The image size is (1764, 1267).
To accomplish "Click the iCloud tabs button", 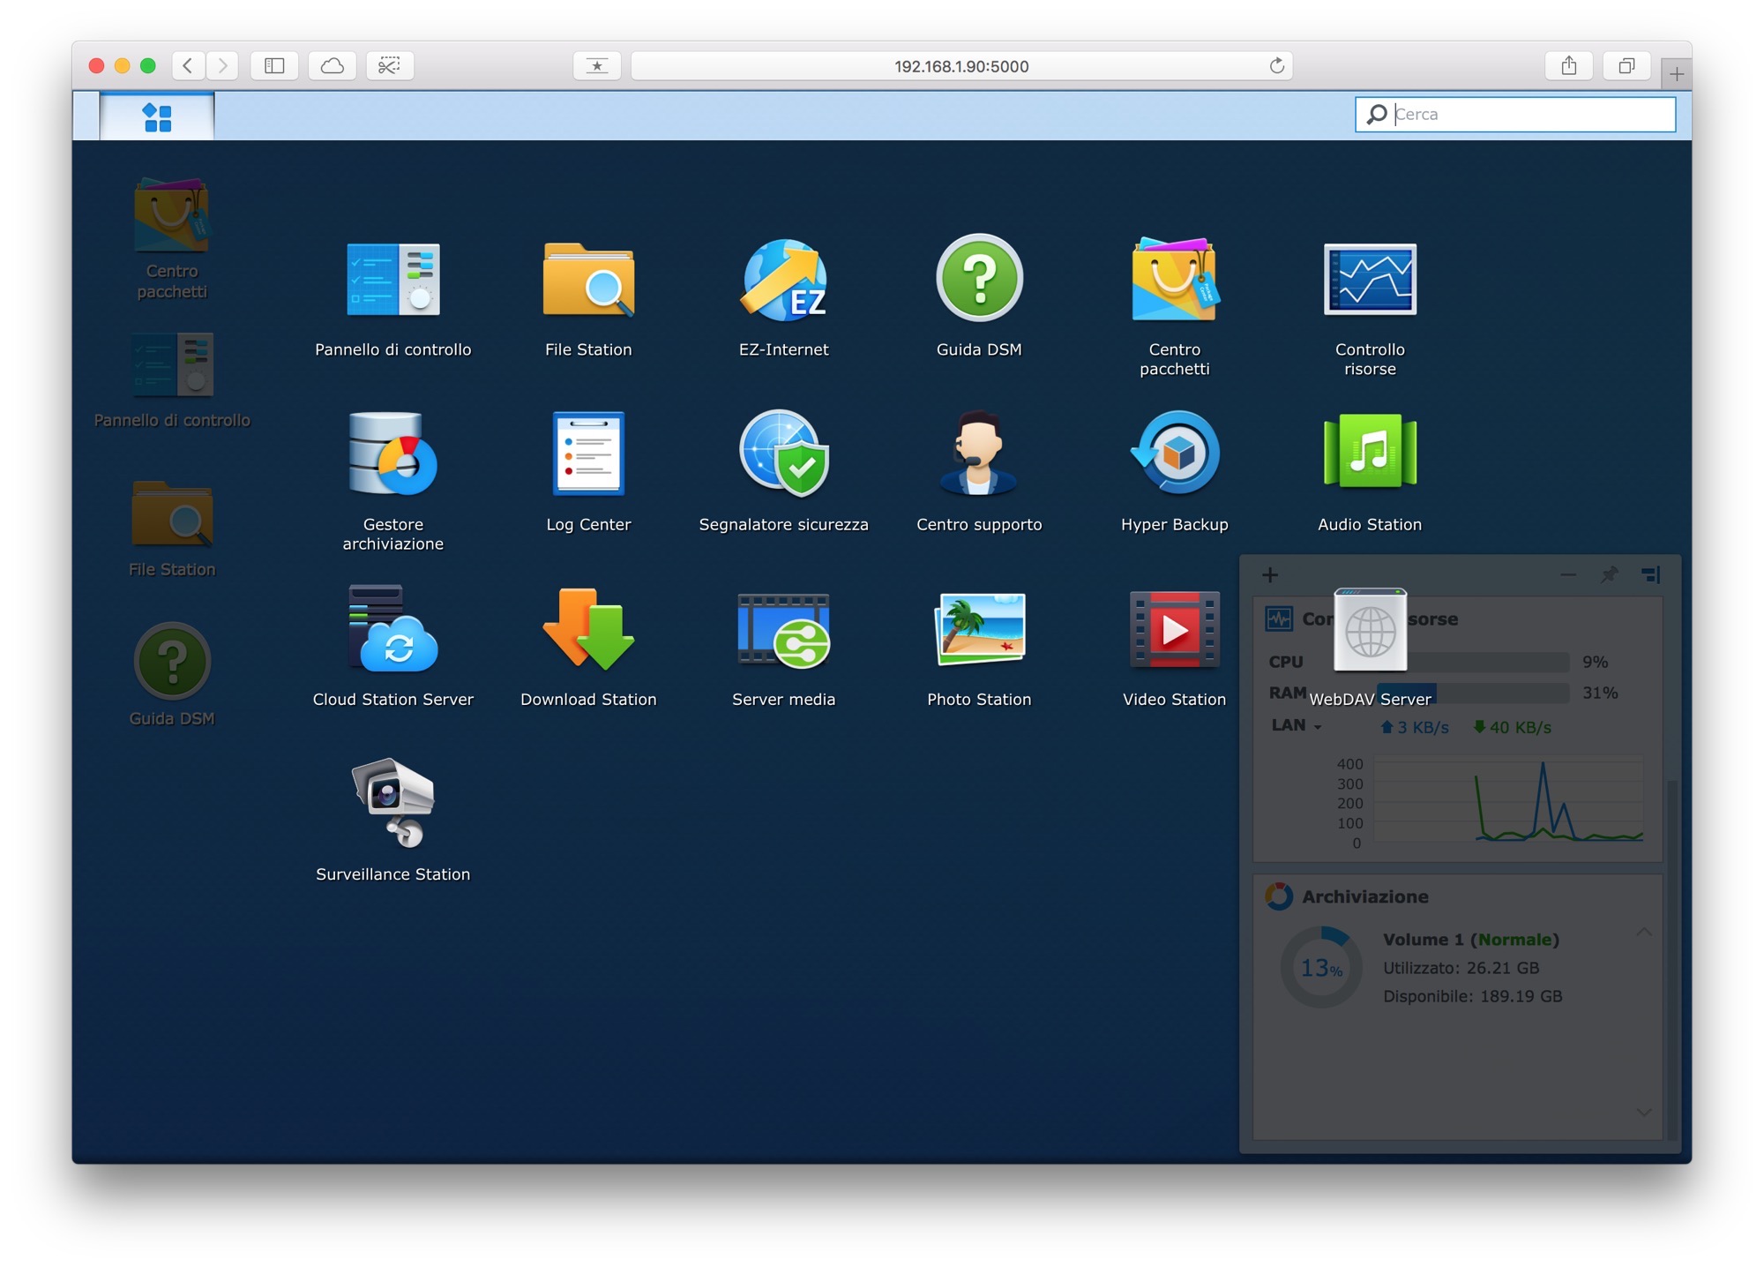I will [x=333, y=65].
